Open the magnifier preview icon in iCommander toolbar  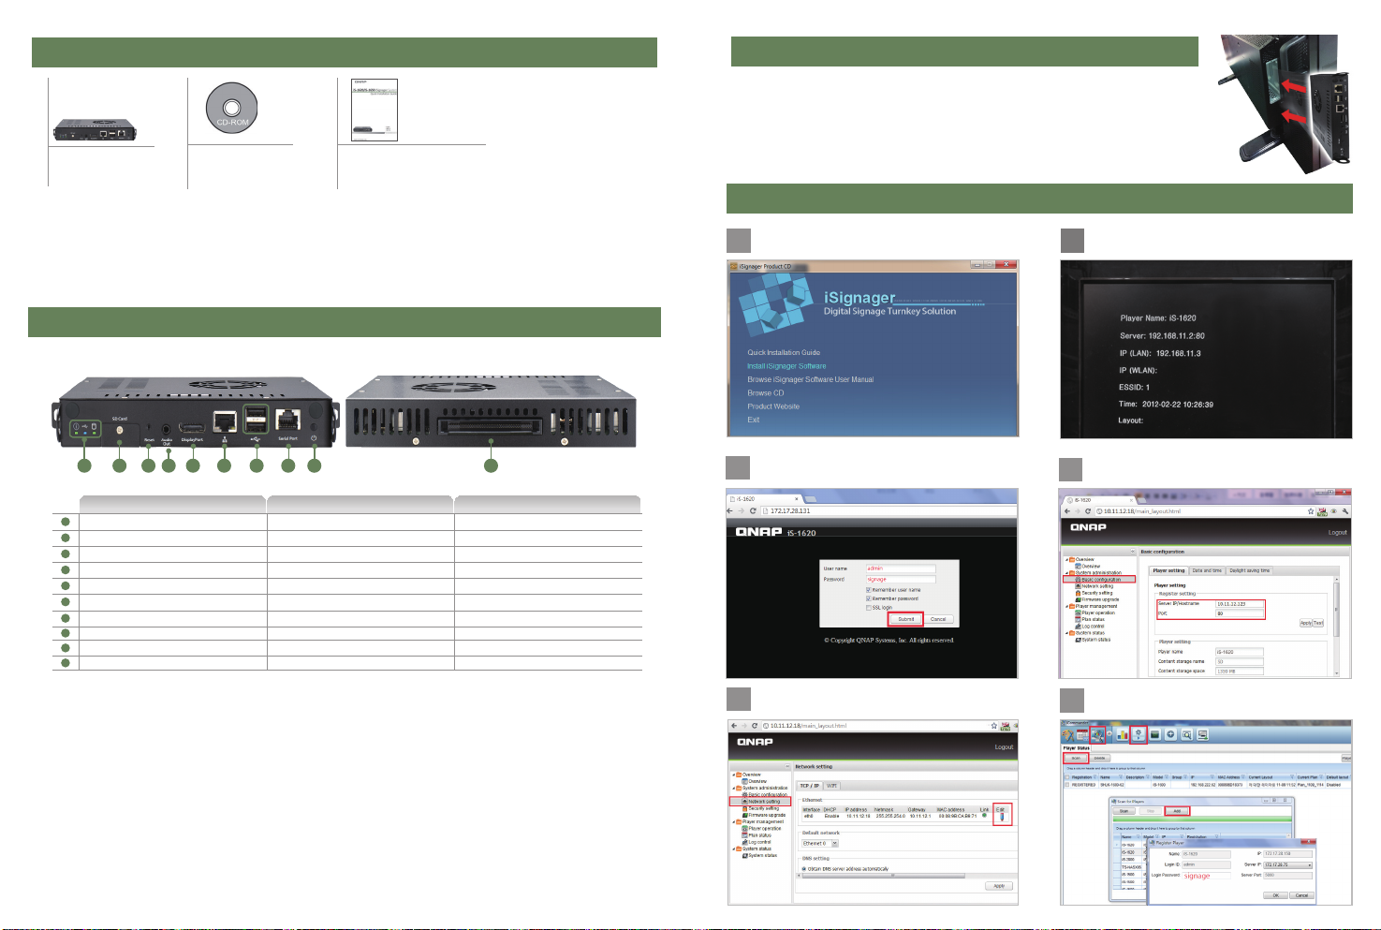point(1186,735)
